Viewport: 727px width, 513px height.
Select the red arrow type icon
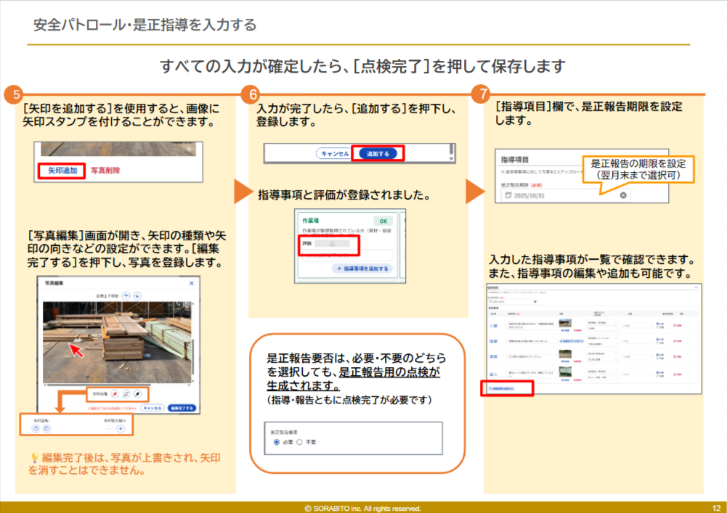pos(116,395)
